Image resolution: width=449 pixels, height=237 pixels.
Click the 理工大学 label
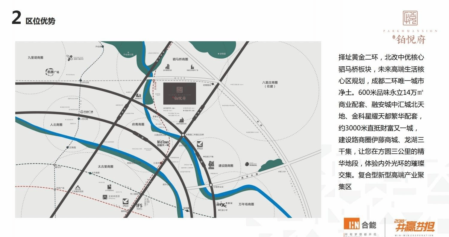coord(283,172)
